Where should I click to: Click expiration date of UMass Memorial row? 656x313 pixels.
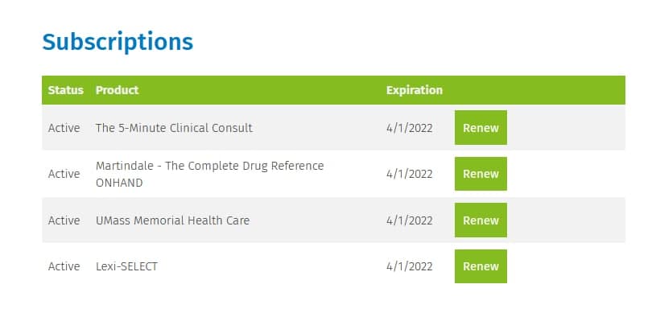(x=409, y=220)
